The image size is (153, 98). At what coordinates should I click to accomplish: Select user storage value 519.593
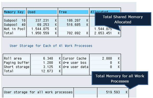coord(113,92)
